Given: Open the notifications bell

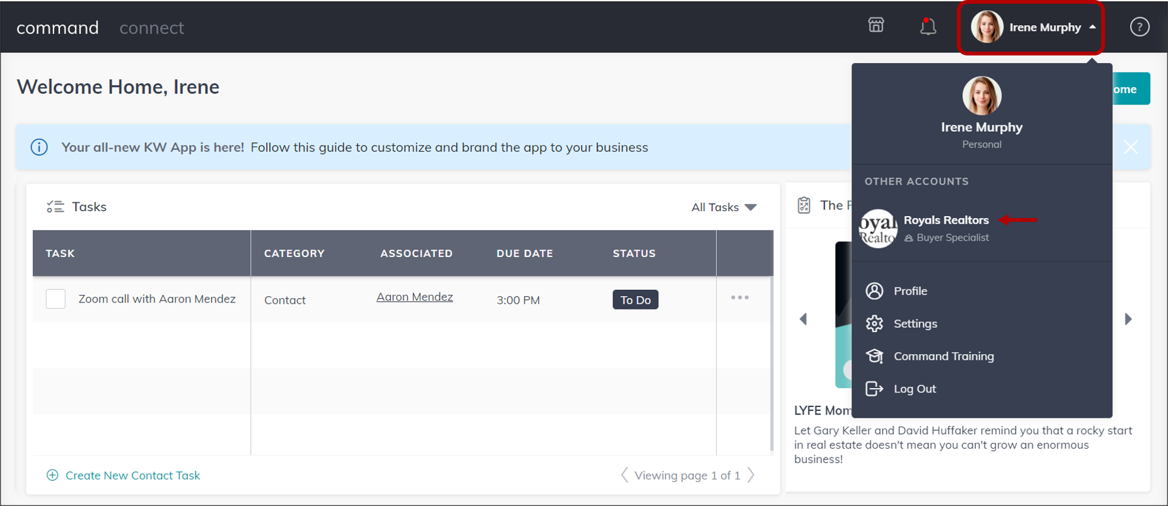Looking at the screenshot, I should coord(928,26).
